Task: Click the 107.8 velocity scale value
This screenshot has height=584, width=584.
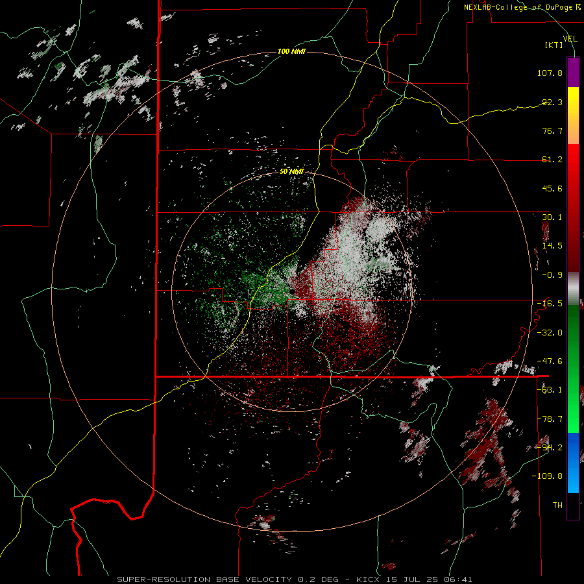Action: (x=550, y=73)
